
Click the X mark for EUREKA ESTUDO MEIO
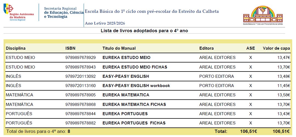tap(250, 58)
